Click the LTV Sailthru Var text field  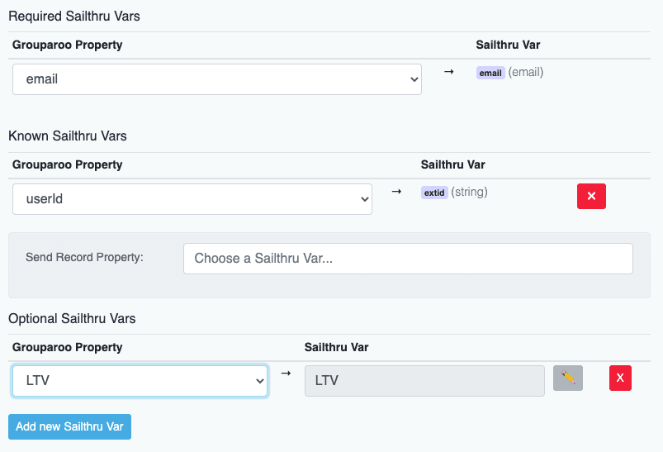tap(424, 381)
